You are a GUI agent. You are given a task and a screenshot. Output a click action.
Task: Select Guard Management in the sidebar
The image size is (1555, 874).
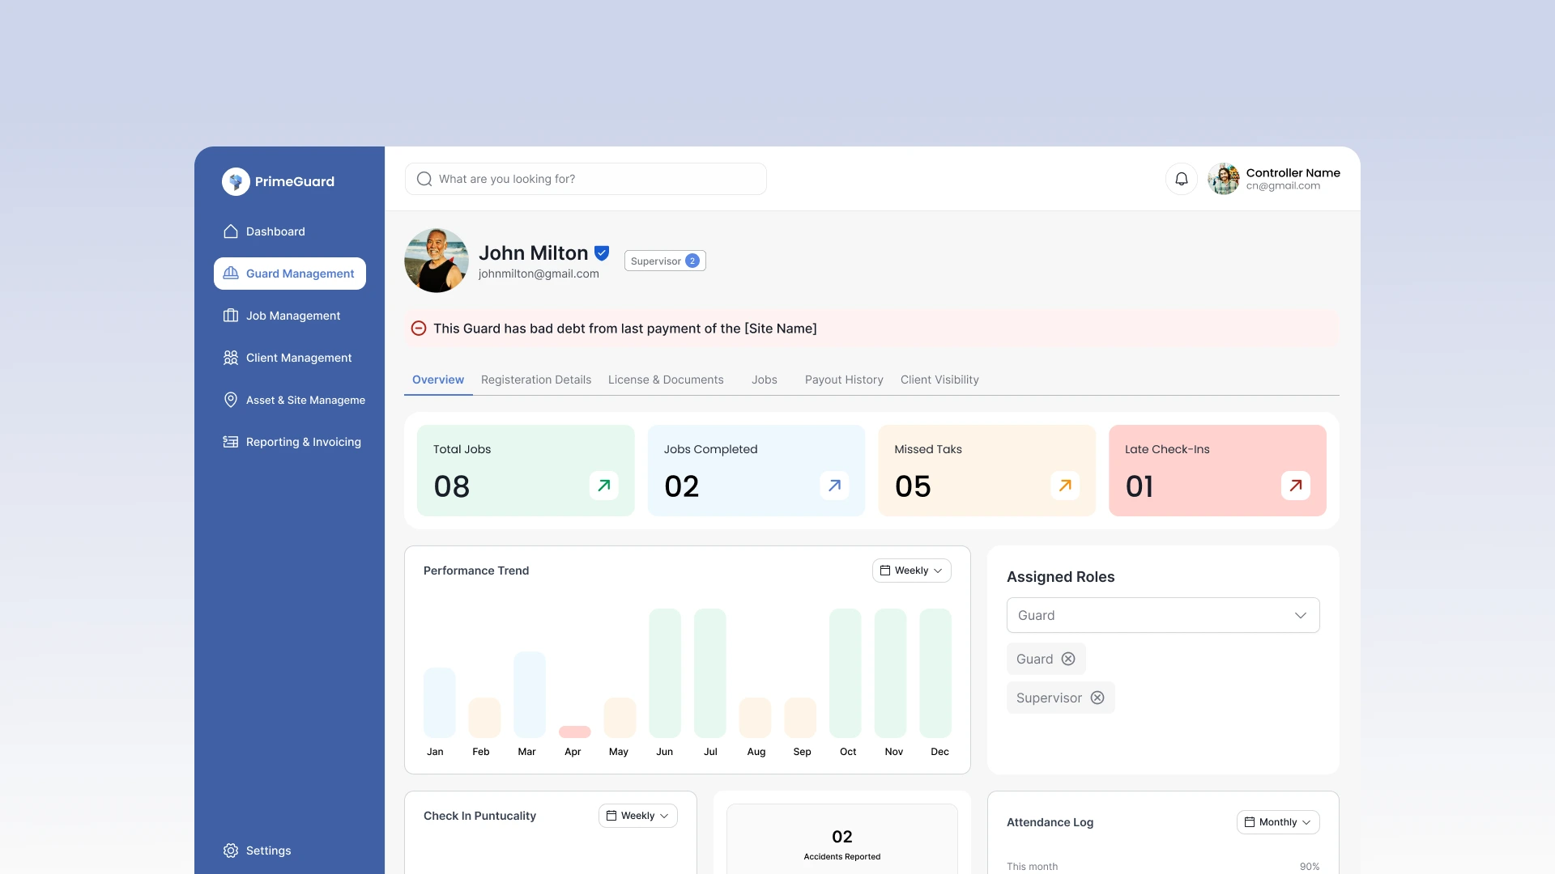point(289,274)
